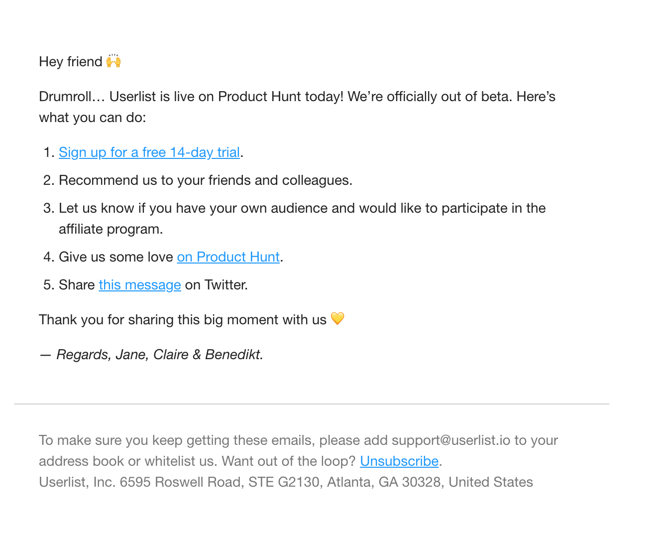The height and width of the screenshot is (537, 671).
Task: Click the affiliate program list item text
Action: (302, 208)
